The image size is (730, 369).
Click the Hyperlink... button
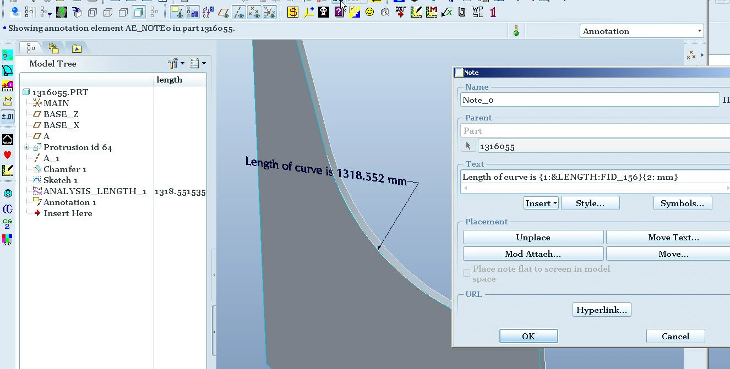tap(602, 310)
